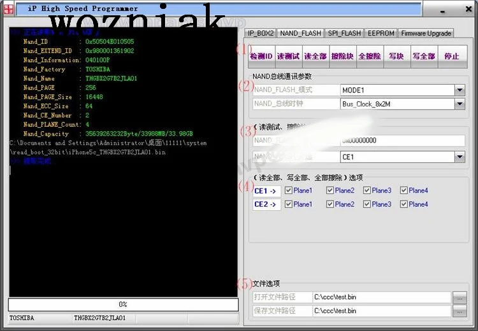Open the Firmware Upgrade tab

426,33
